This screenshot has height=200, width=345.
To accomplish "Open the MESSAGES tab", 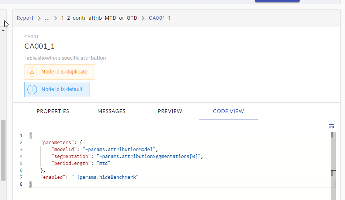I will tap(111, 111).
